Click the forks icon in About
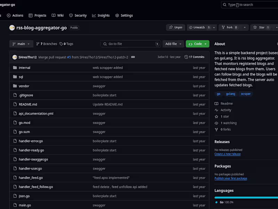This screenshot has width=278, height=209. point(216,130)
